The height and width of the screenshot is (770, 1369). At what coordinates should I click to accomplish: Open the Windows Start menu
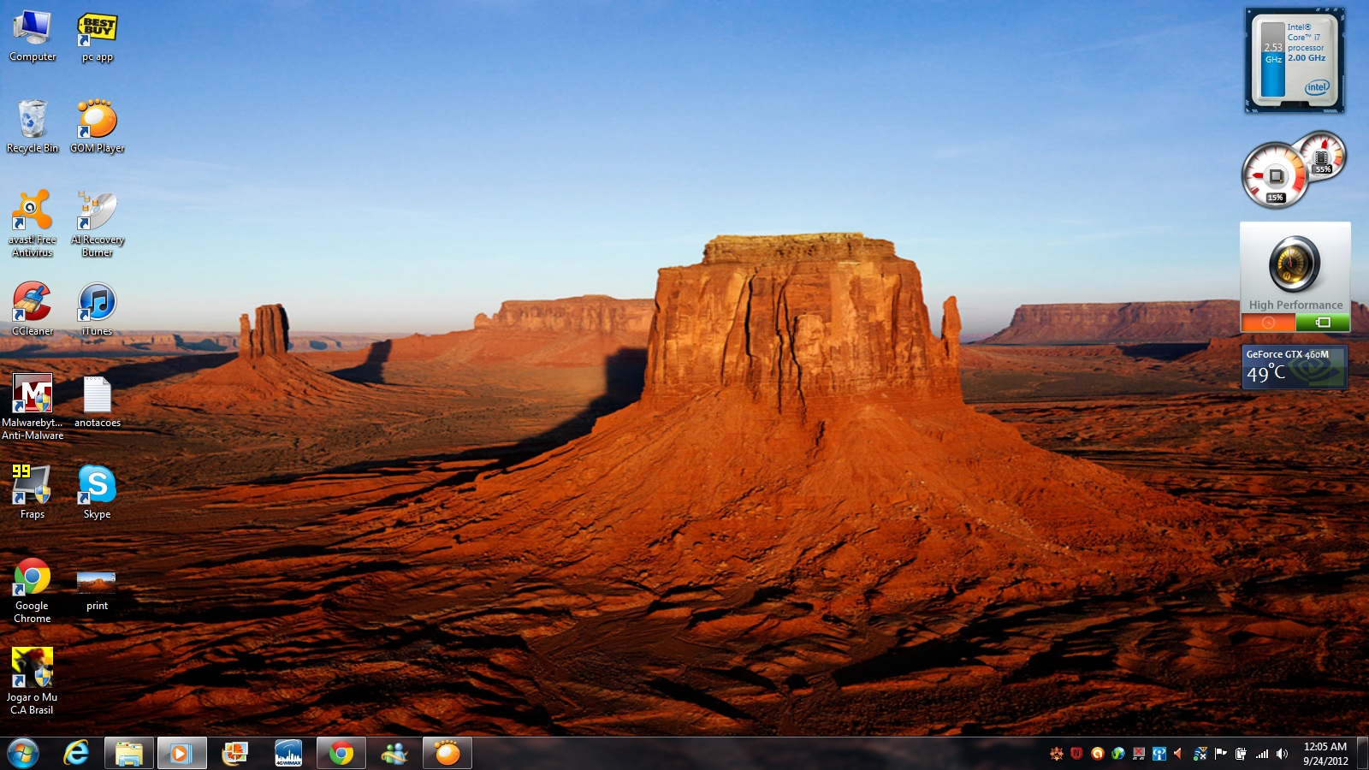click(23, 754)
